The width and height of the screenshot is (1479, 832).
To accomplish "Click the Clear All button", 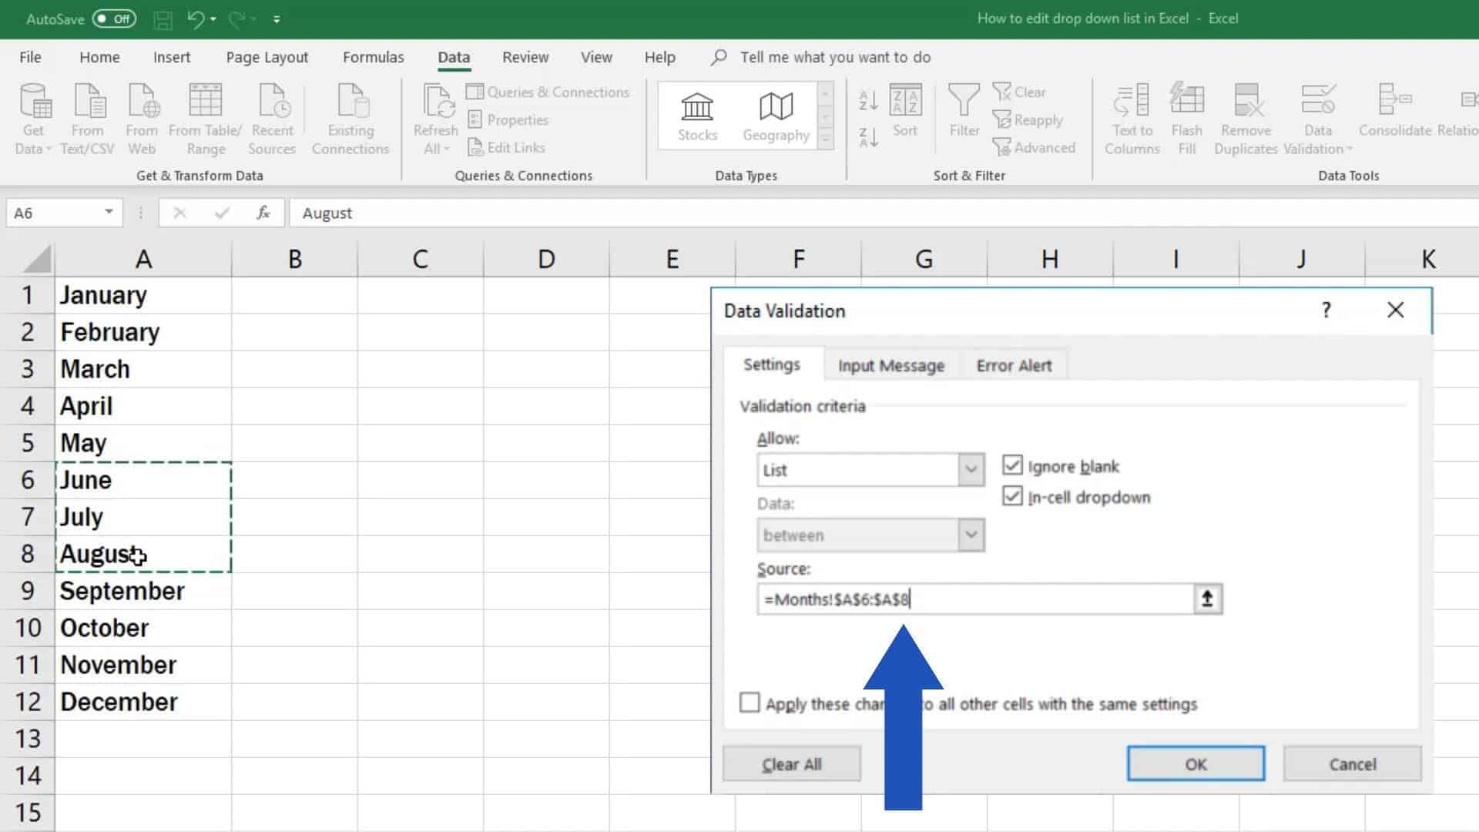I will [x=791, y=764].
